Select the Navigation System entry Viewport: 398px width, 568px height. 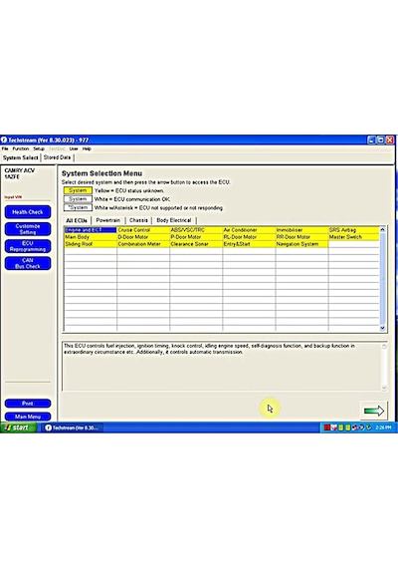[x=301, y=244]
